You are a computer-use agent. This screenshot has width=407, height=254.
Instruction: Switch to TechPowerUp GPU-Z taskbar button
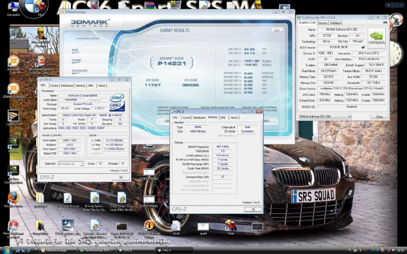(97, 250)
